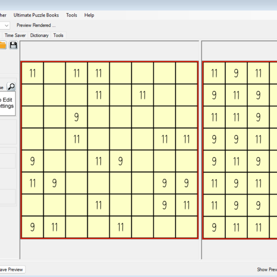
Task: Open the Tools menu in menu bar
Action: 72,15
